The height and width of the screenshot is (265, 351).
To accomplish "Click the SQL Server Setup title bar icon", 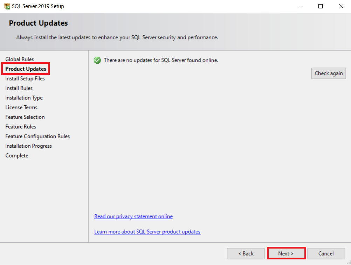I will tap(7, 6).
